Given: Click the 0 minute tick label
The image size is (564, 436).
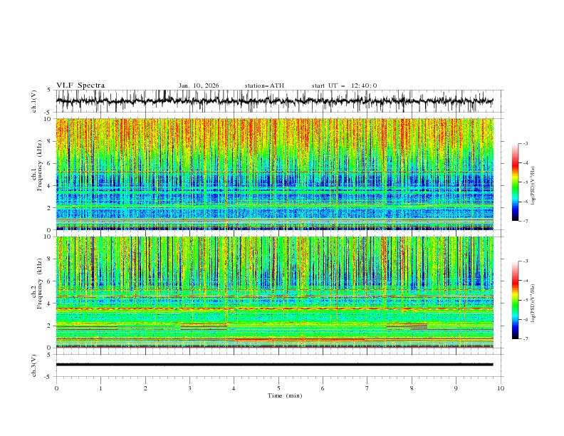Looking at the screenshot, I should click(x=56, y=388).
